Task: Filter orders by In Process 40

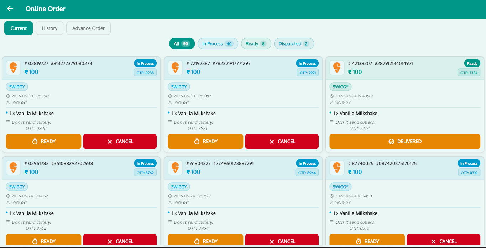Action: (x=218, y=44)
